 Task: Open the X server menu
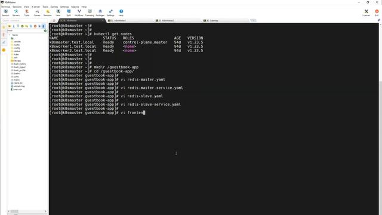click(36, 7)
